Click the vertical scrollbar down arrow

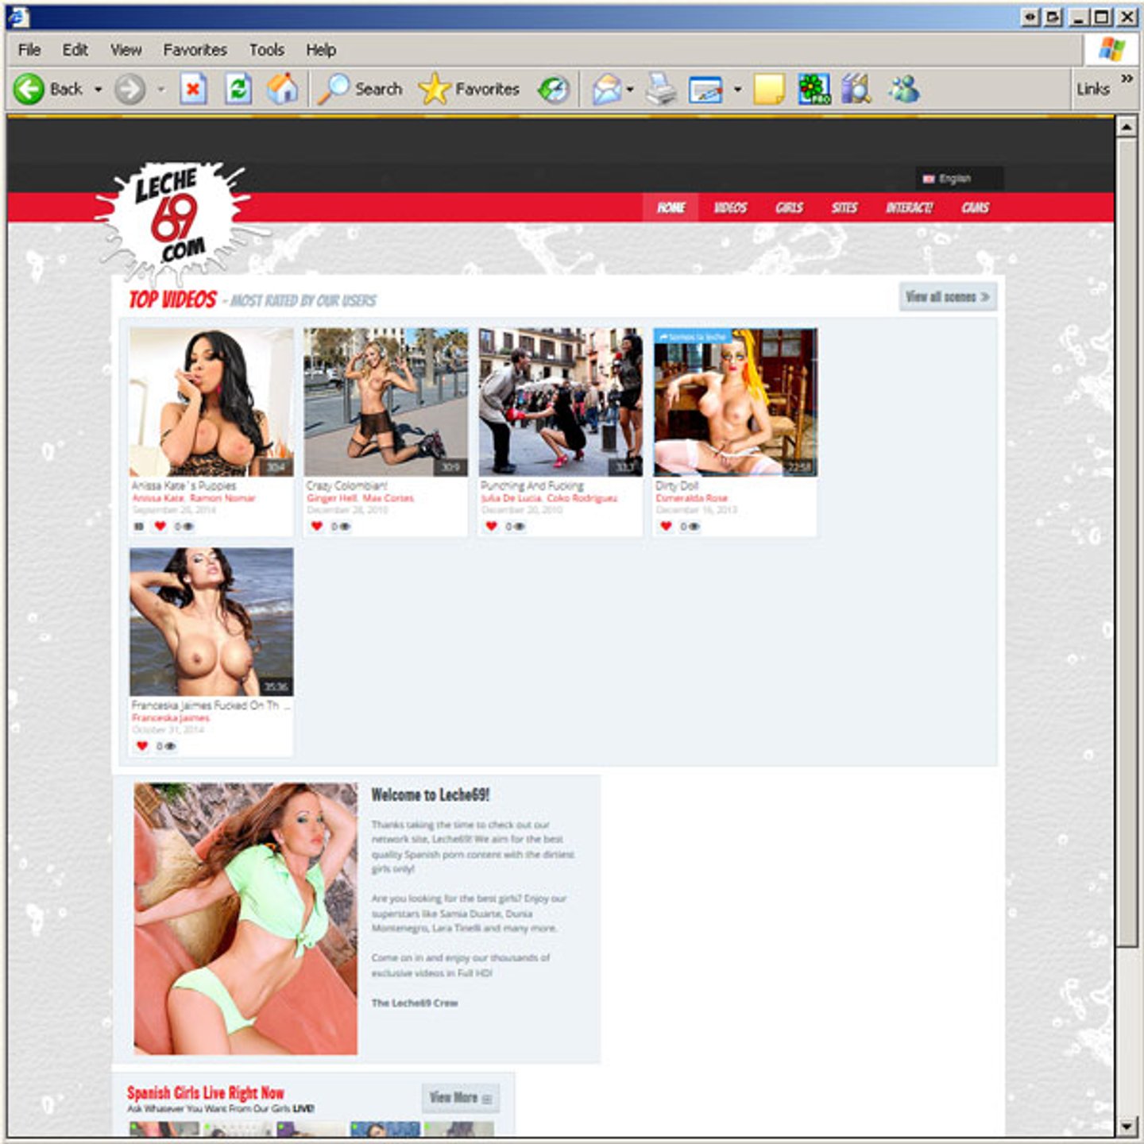1126,1126
